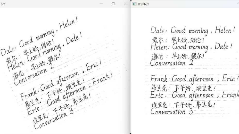Click the Src window title text
This screenshot has height=134, width=239.
(3, 4)
